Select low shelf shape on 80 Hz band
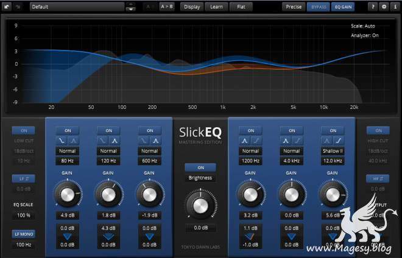The image size is (402, 258). click(62, 141)
